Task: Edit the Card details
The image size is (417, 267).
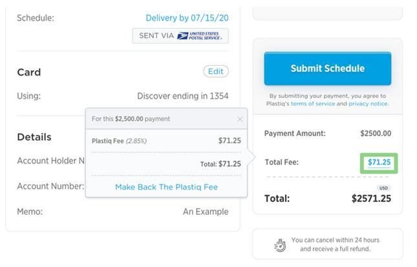Action: (x=215, y=72)
